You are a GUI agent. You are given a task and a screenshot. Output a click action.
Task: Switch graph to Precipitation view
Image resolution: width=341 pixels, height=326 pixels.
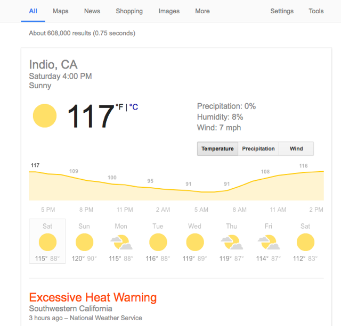coord(258,149)
